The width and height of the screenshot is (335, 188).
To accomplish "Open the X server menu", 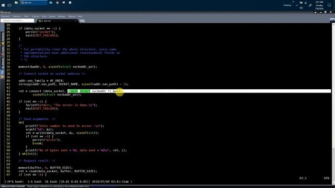I will point(36,16).
